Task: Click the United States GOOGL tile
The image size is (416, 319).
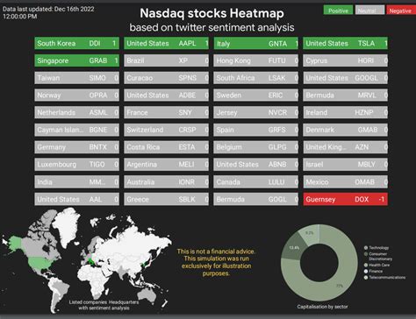Action: pos(346,78)
